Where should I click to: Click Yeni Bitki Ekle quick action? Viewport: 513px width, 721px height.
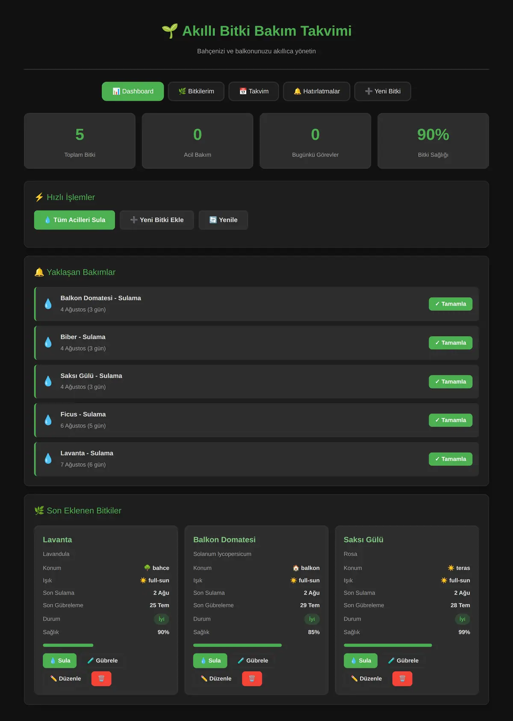pyautogui.click(x=157, y=220)
